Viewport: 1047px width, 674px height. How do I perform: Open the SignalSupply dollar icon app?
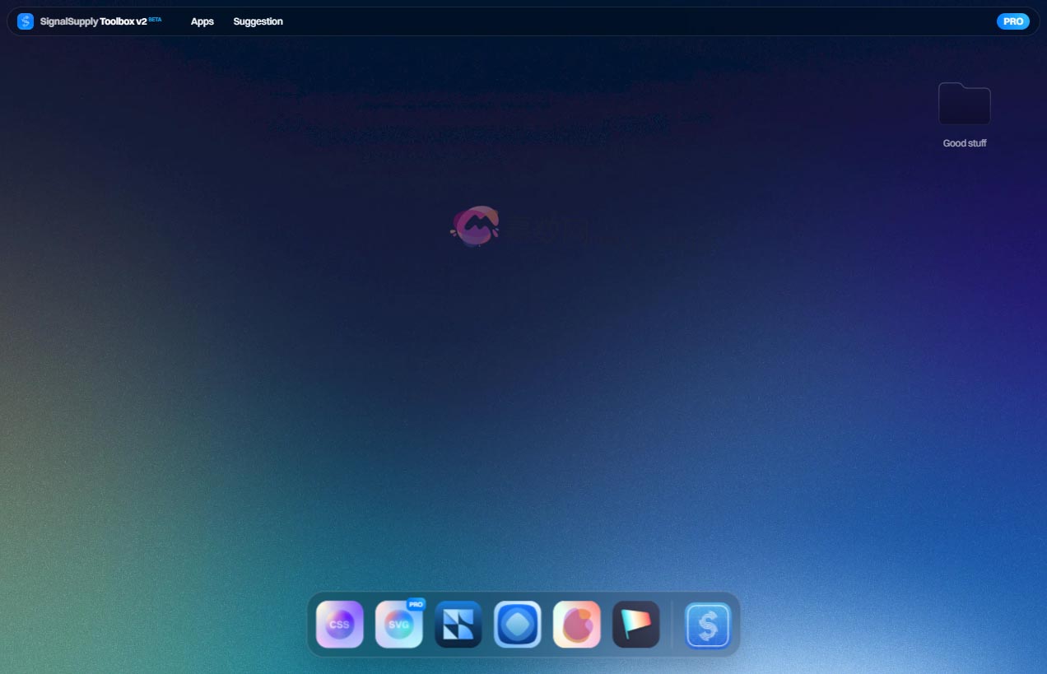coord(707,625)
